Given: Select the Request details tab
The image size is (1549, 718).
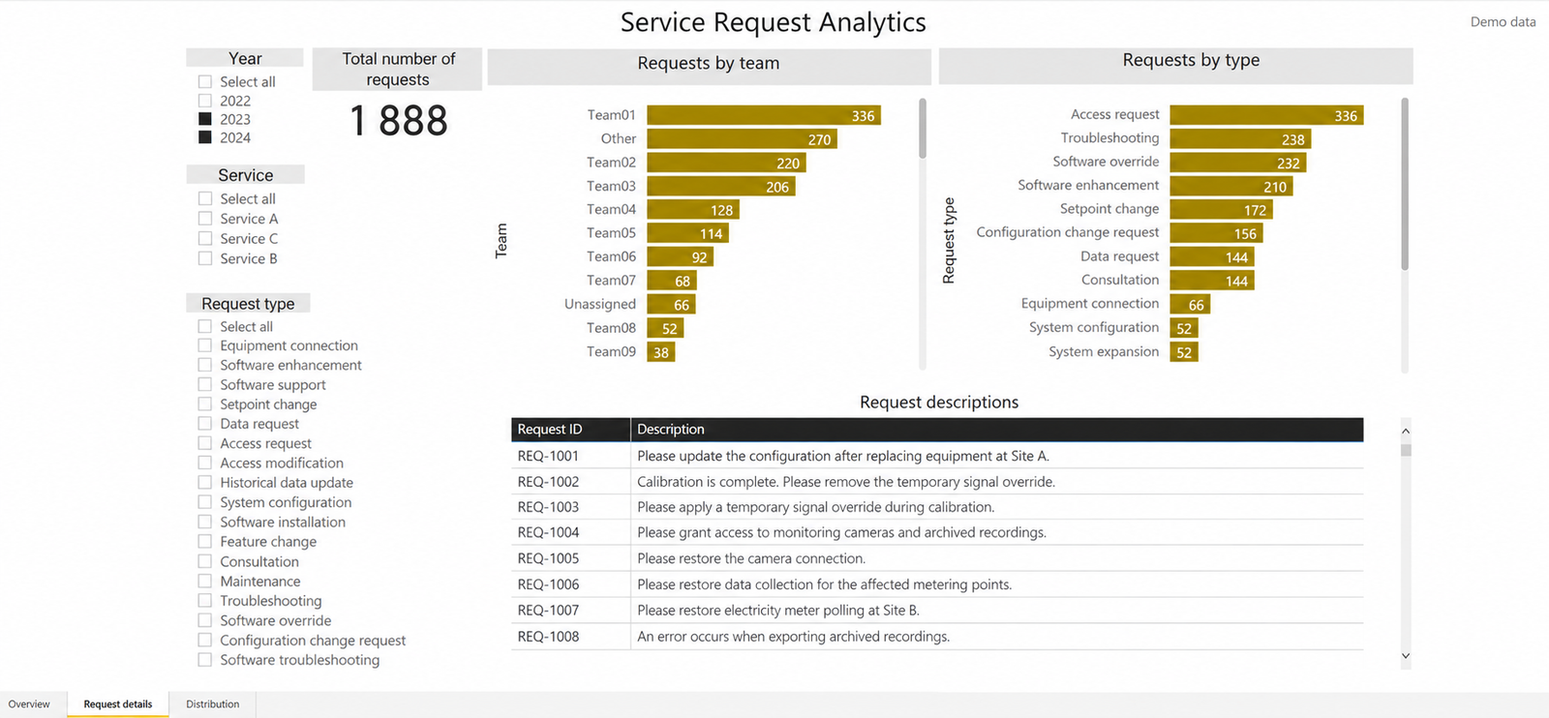Looking at the screenshot, I should [x=118, y=704].
